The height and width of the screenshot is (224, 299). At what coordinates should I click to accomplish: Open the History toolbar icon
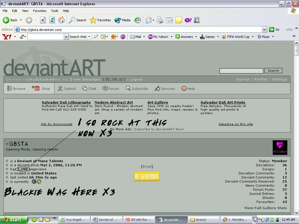pos(138,20)
